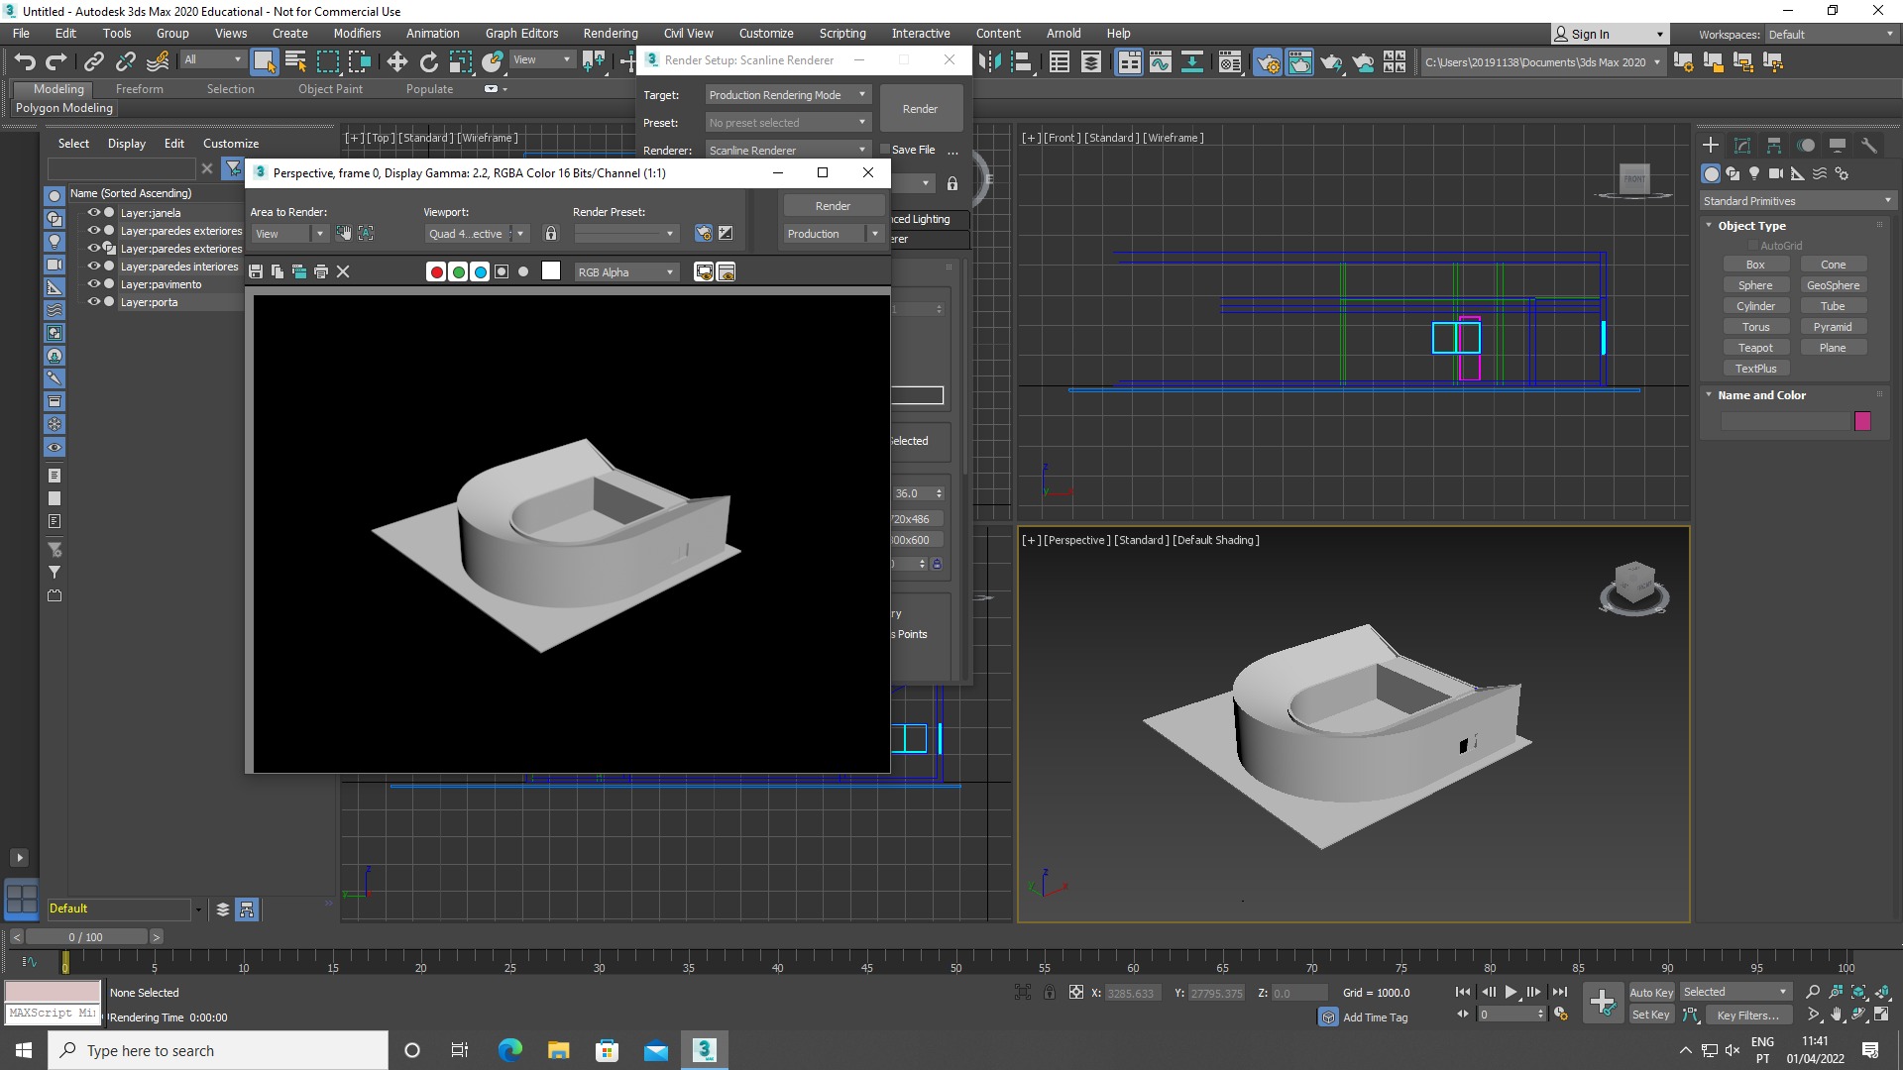The width and height of the screenshot is (1903, 1070).
Task: Activate Select and Move tool
Action: pyautogui.click(x=397, y=62)
